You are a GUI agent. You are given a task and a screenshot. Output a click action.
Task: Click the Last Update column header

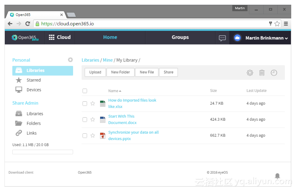pos(256,91)
